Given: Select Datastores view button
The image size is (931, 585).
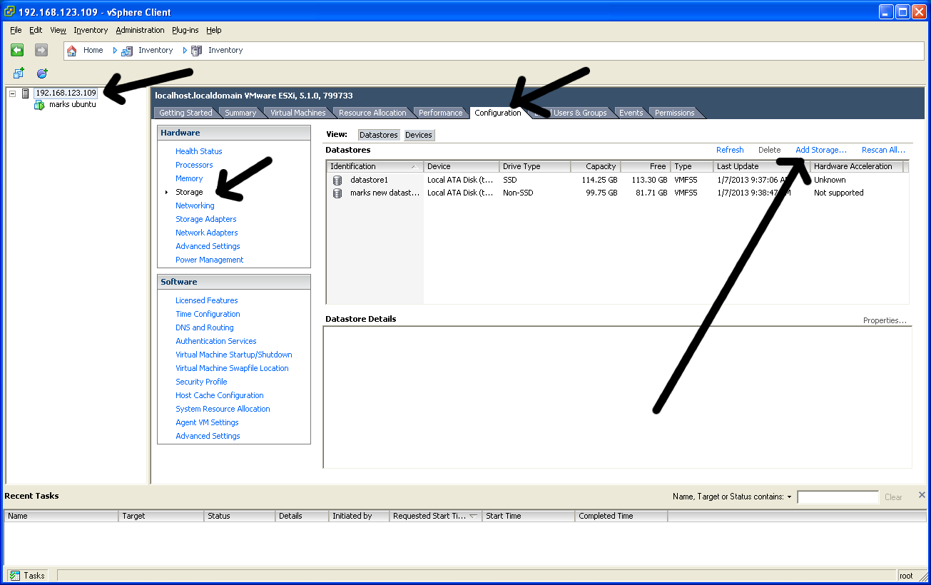Looking at the screenshot, I should point(379,135).
